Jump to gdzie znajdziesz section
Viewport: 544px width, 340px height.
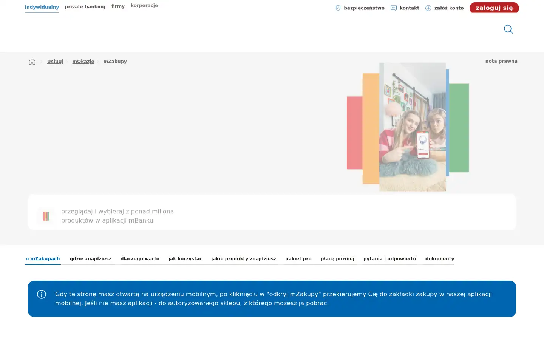point(91,259)
